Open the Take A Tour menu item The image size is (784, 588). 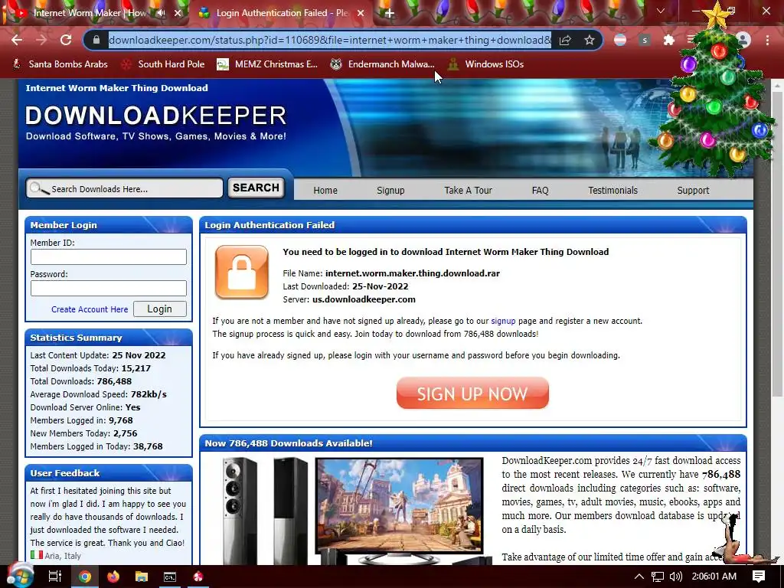point(468,190)
